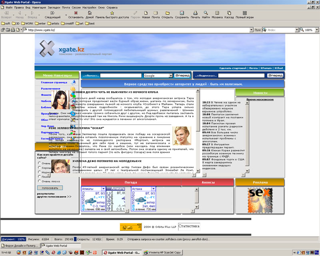Open the Настройки menu
This screenshot has height=256, width=320.
click(89, 8)
